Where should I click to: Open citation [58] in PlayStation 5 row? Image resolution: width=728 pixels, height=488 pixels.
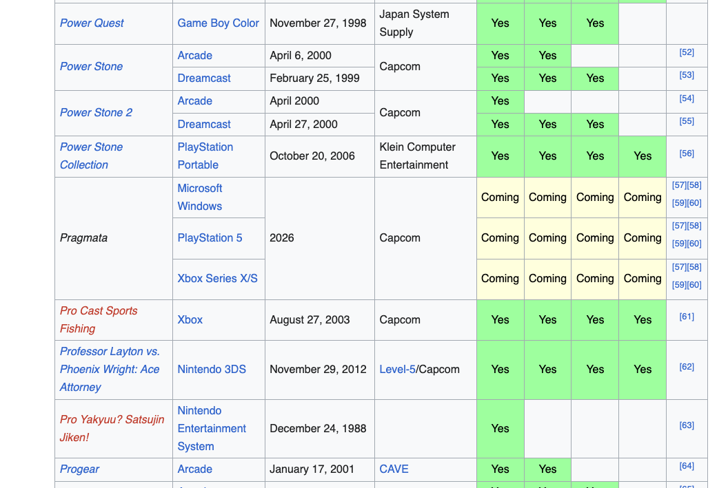point(694,226)
